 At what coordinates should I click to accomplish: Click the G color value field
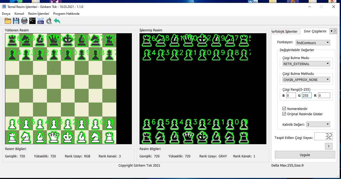(306, 95)
